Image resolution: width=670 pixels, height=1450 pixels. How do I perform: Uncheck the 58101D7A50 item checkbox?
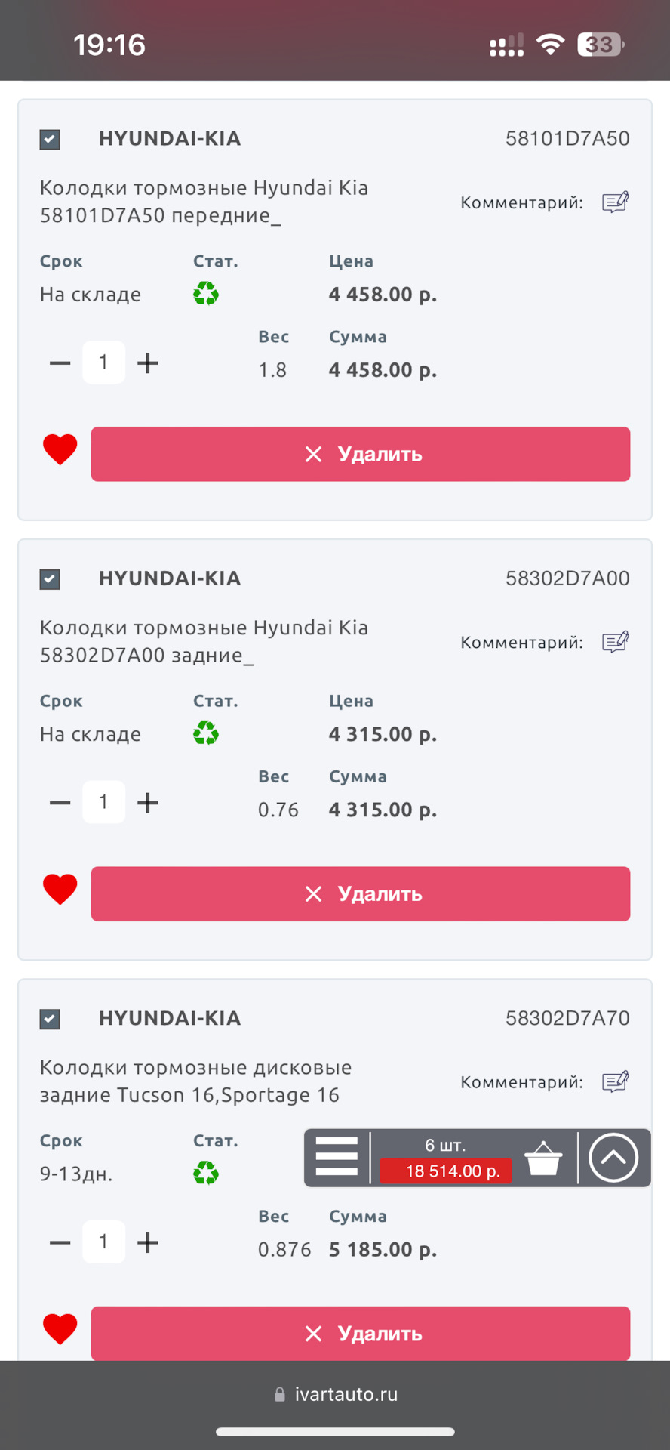coord(50,140)
